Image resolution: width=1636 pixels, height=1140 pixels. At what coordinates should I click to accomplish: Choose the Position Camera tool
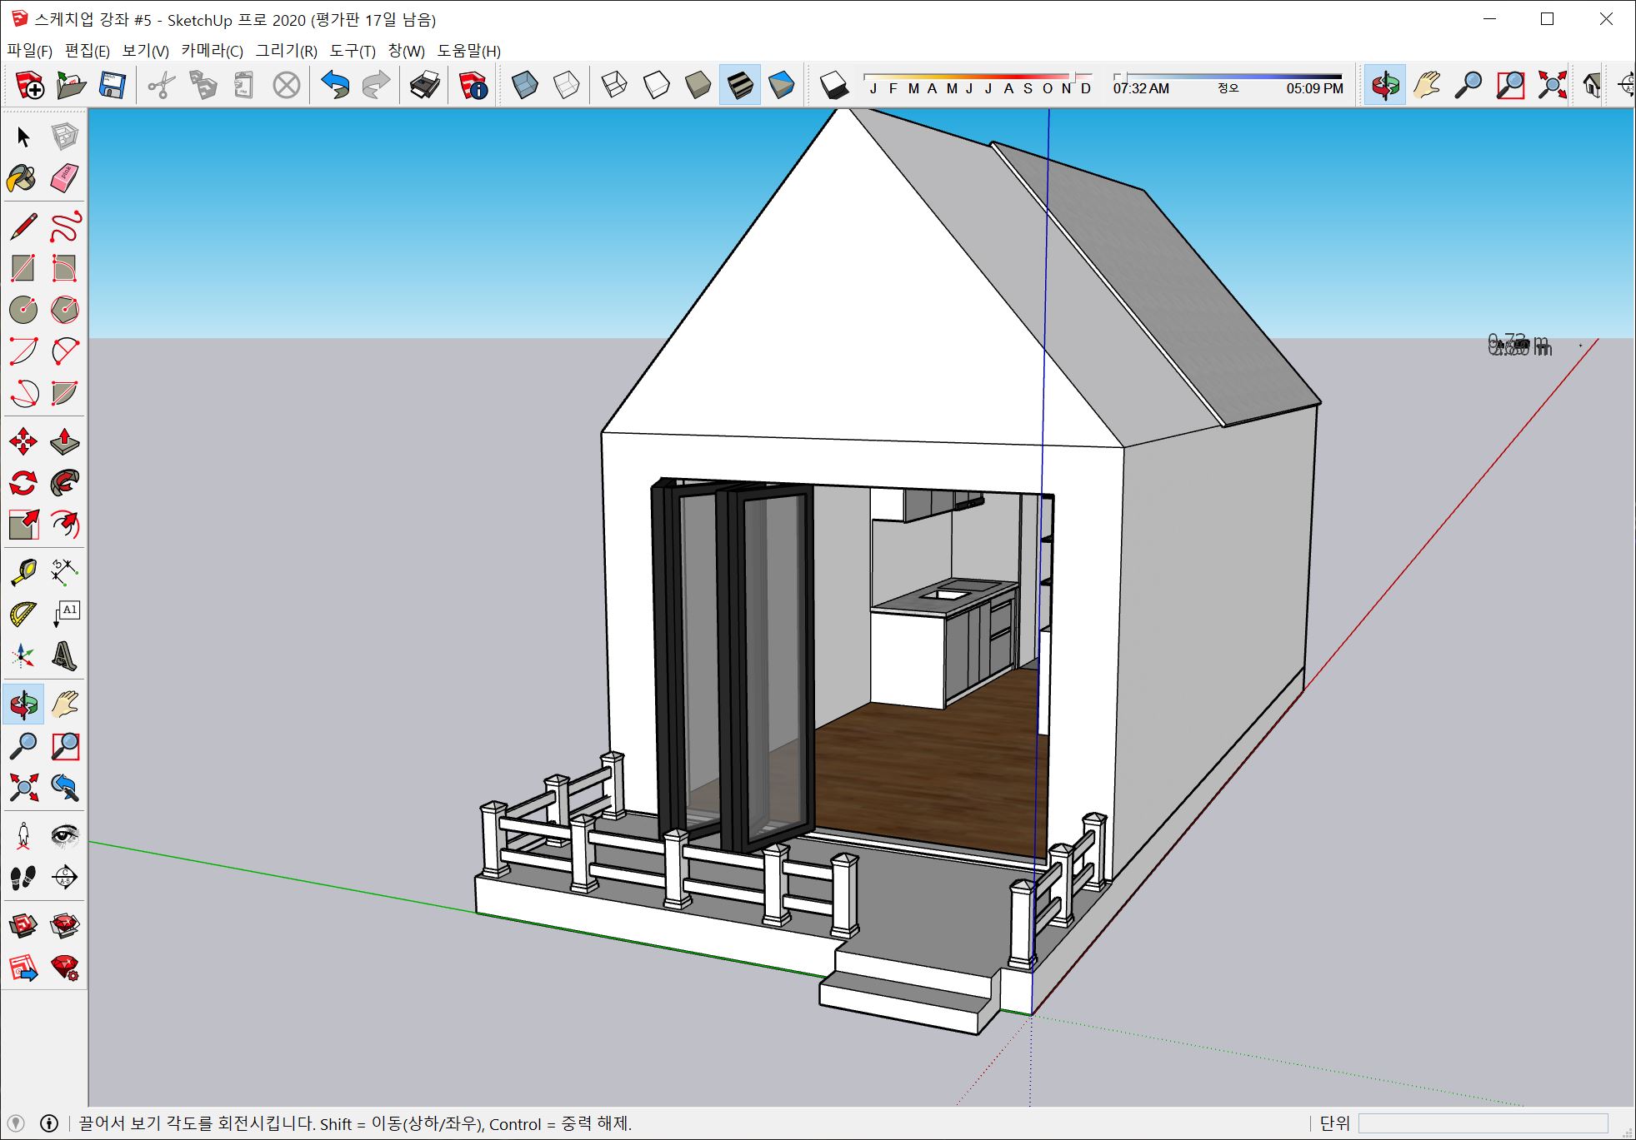pyautogui.click(x=23, y=835)
